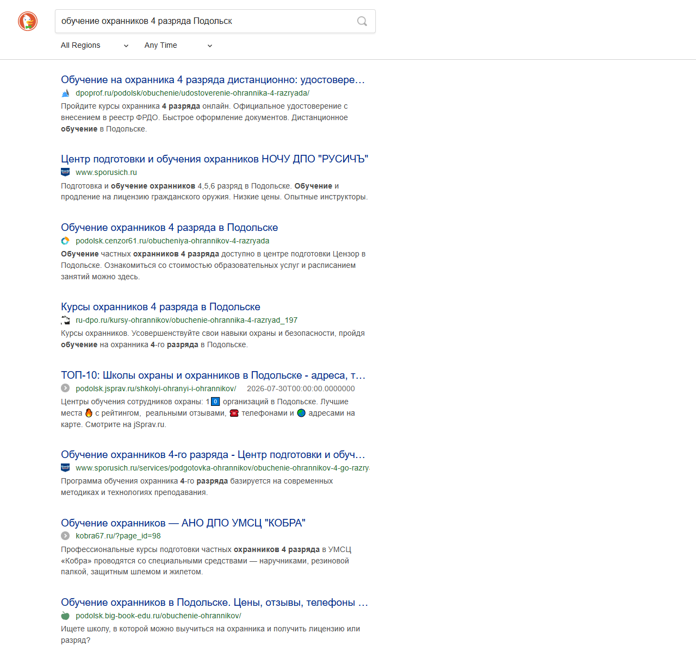Click the ru-dpo.ru result favicon
Screen dimensions: 696x652
point(65,320)
